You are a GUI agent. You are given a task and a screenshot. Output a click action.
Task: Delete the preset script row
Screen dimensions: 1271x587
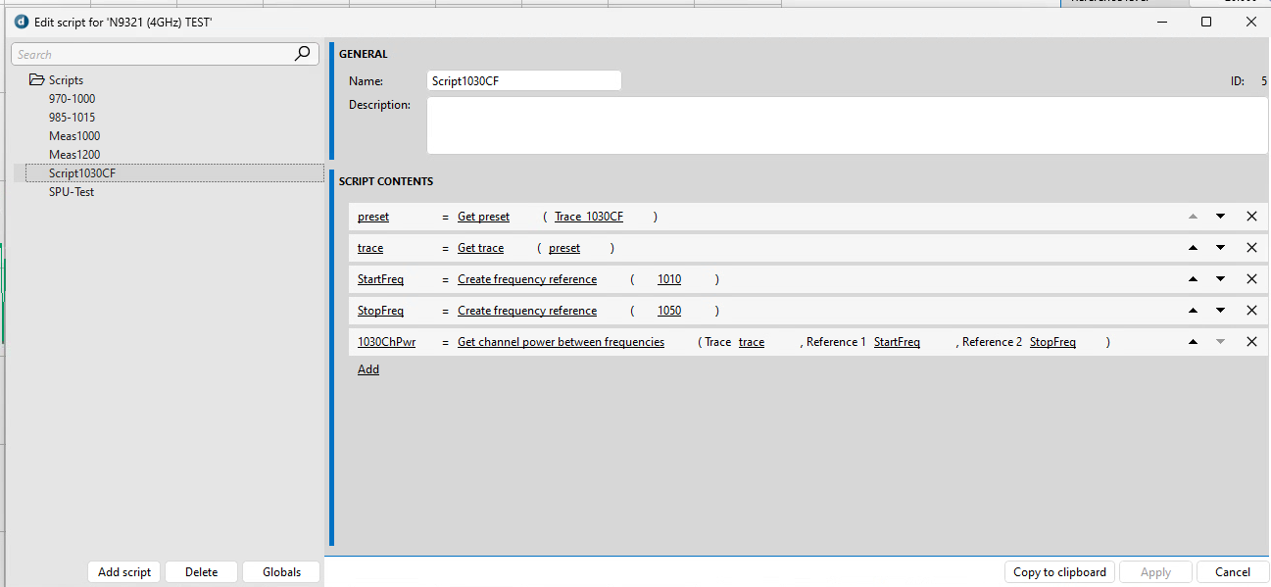(x=1251, y=217)
